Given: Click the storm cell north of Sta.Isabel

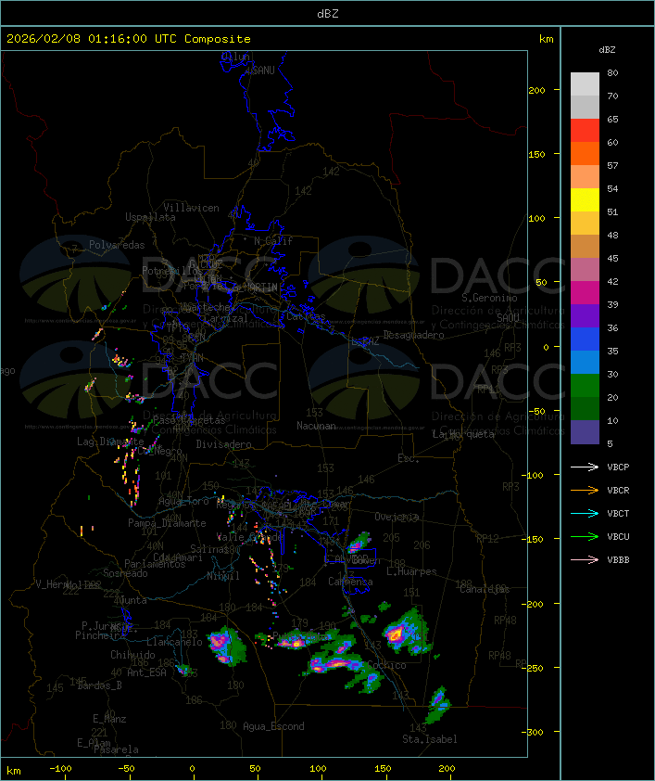Looking at the screenshot, I should pos(437,703).
